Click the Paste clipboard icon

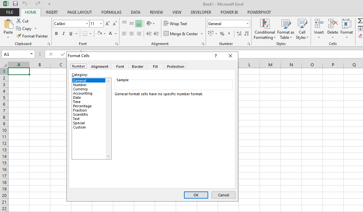point(8,24)
